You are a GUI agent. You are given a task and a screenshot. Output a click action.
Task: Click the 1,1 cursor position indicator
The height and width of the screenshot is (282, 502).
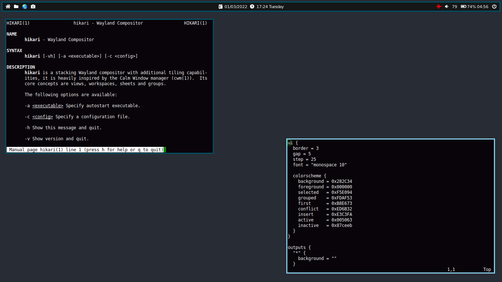451,270
